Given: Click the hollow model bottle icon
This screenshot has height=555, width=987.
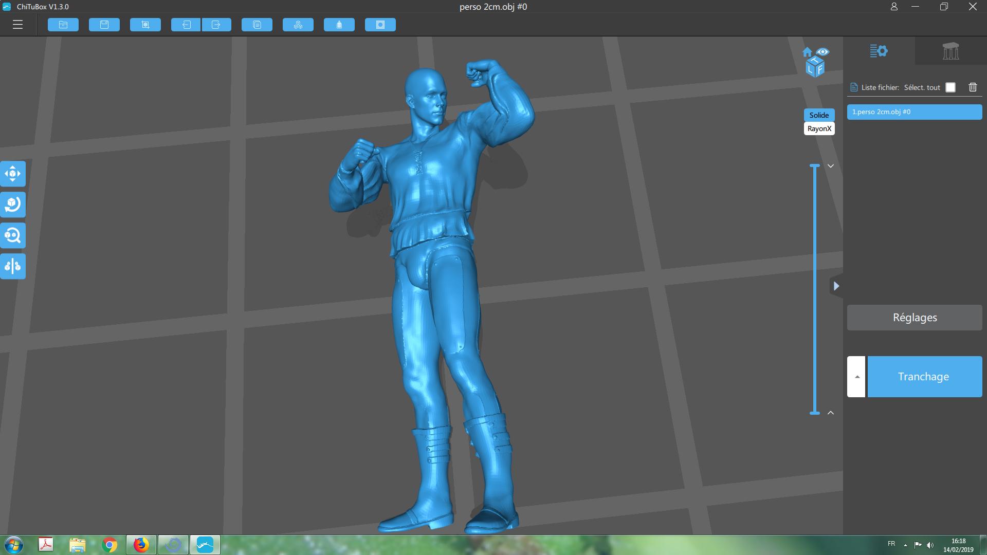Looking at the screenshot, I should tap(339, 25).
